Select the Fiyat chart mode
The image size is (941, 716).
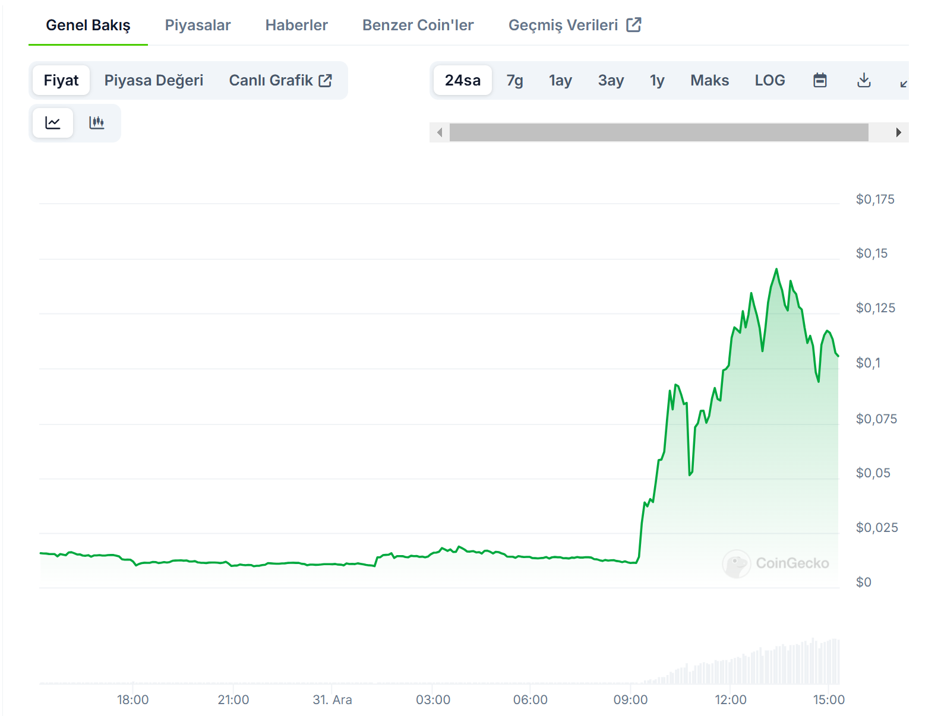(x=61, y=80)
